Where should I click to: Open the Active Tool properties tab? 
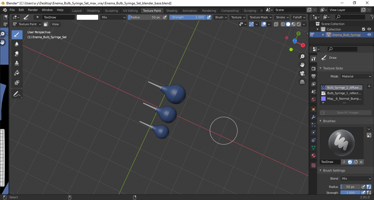coord(313,59)
